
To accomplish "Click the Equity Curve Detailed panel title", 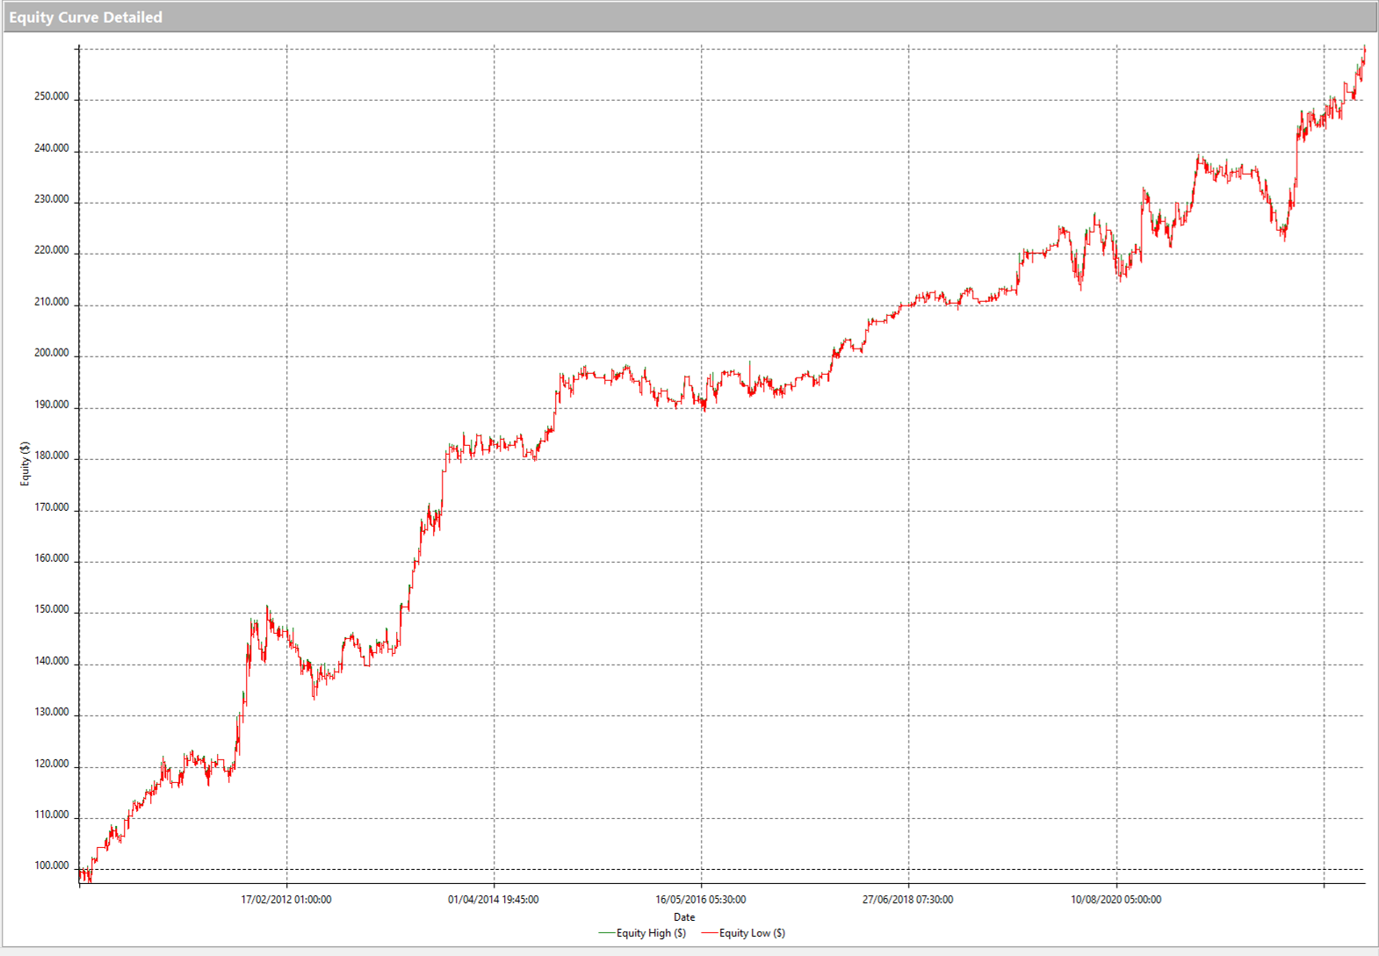I will [x=85, y=17].
